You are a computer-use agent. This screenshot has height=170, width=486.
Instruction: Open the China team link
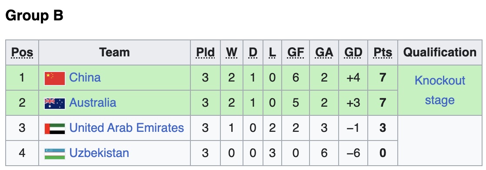pyautogui.click(x=85, y=77)
